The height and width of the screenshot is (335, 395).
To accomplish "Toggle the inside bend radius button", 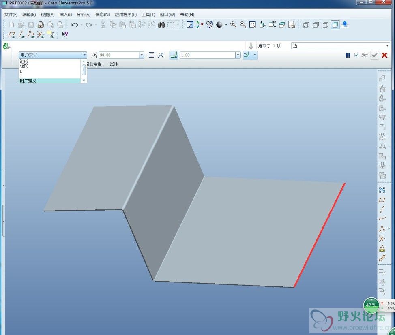I will (174, 55).
